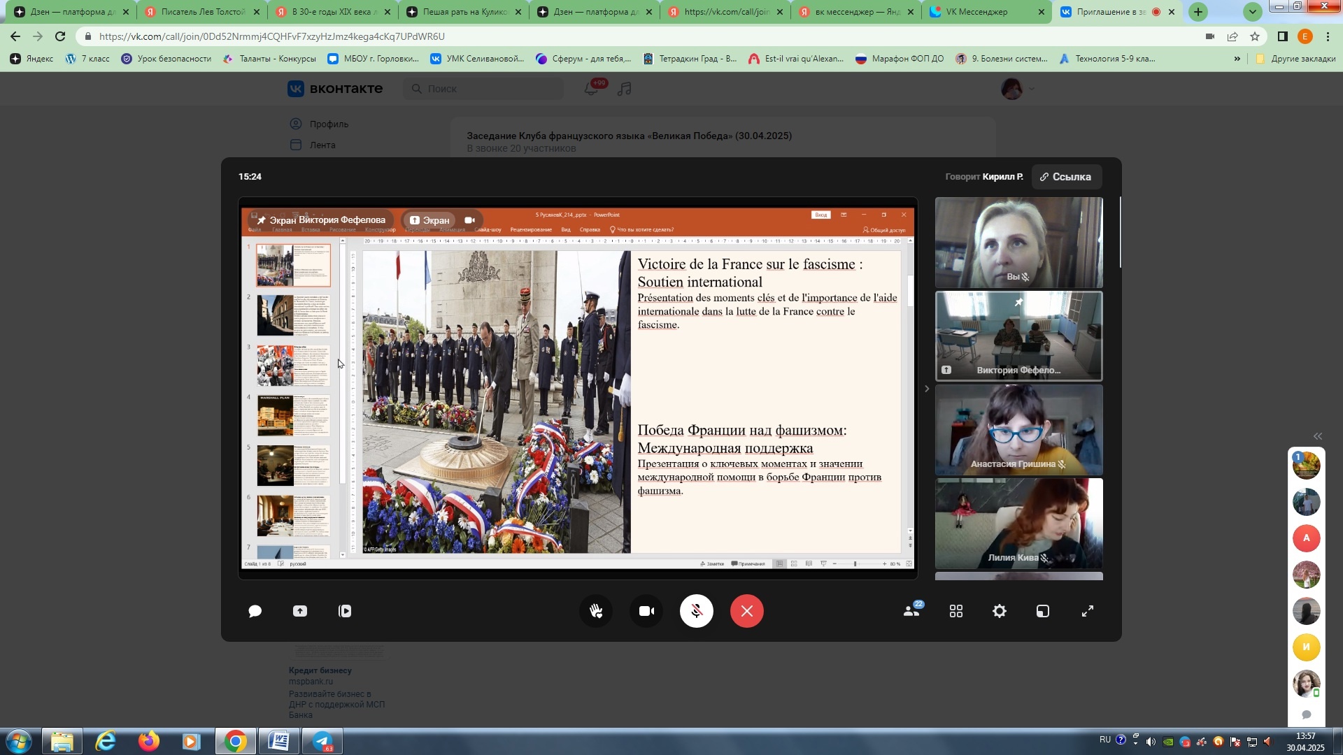Open chat avatar with letter И
This screenshot has height=755, width=1343.
point(1306,647)
